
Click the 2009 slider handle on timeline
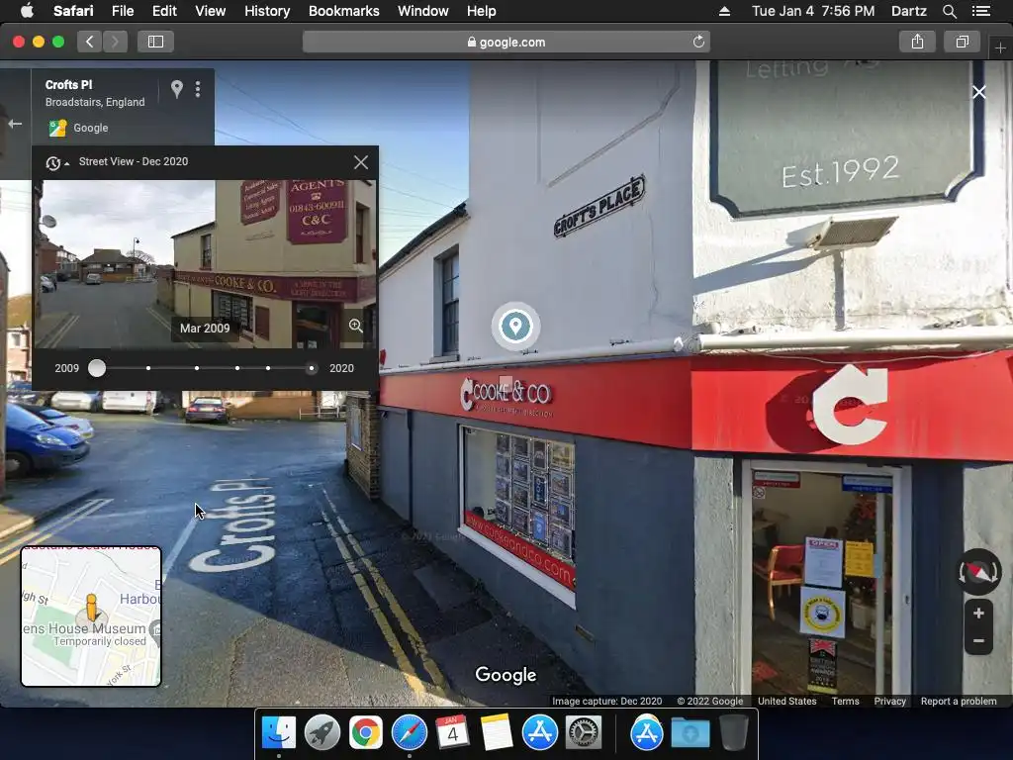point(97,368)
